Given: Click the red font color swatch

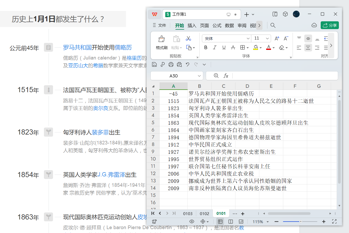Looking at the screenshot, I should (269, 48).
